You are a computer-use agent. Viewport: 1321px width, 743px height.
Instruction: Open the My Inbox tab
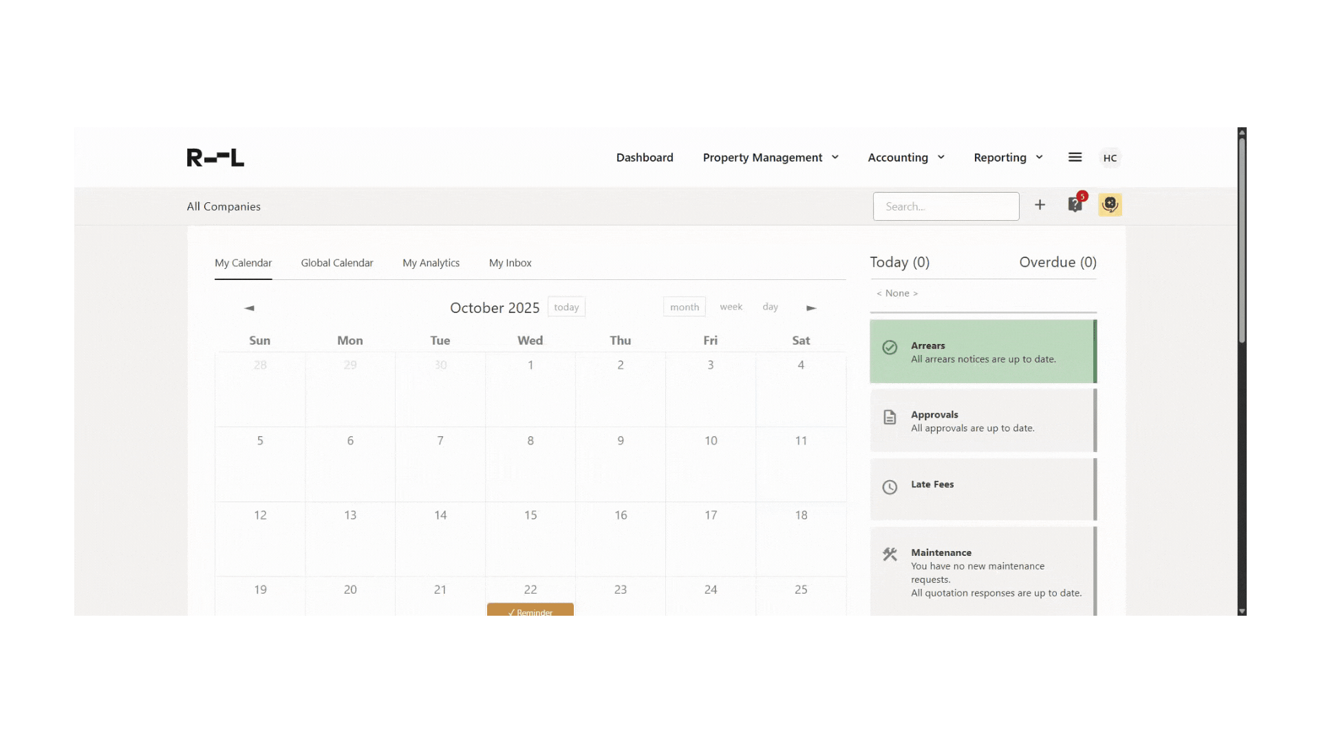(510, 263)
